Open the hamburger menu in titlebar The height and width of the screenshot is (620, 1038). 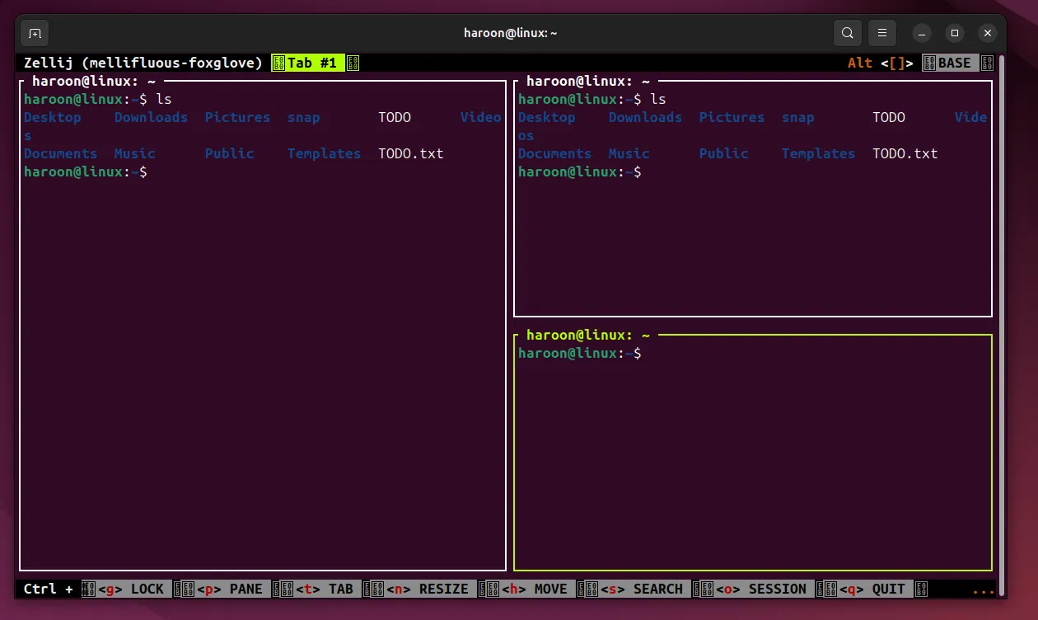[x=881, y=33]
